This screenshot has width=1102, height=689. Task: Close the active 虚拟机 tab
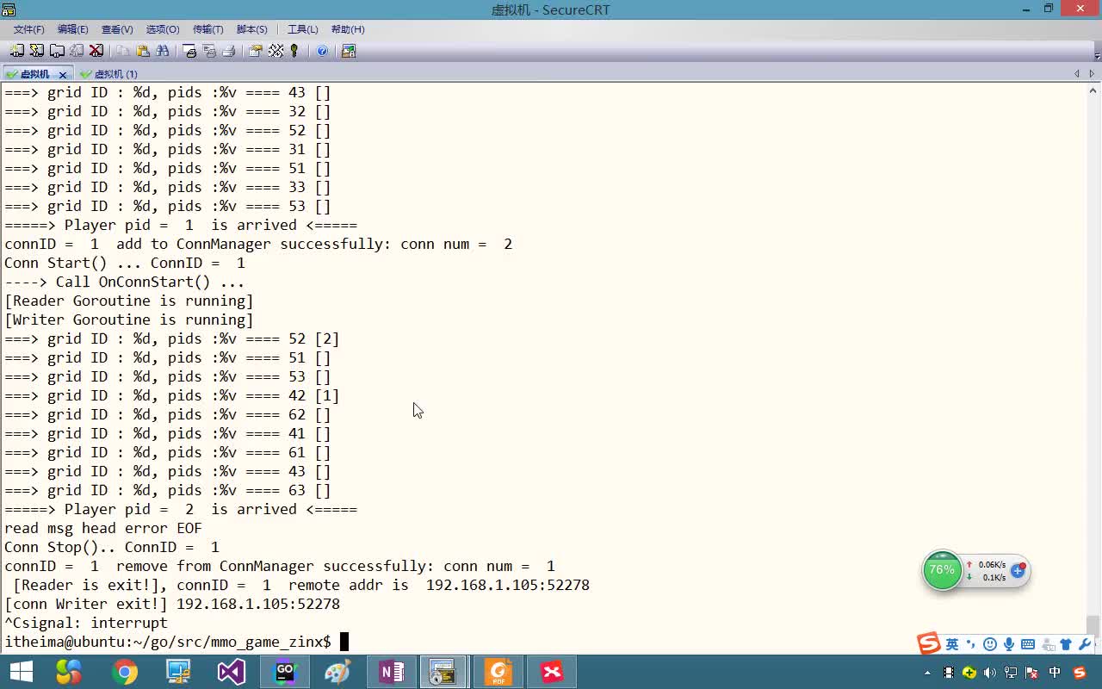point(63,75)
